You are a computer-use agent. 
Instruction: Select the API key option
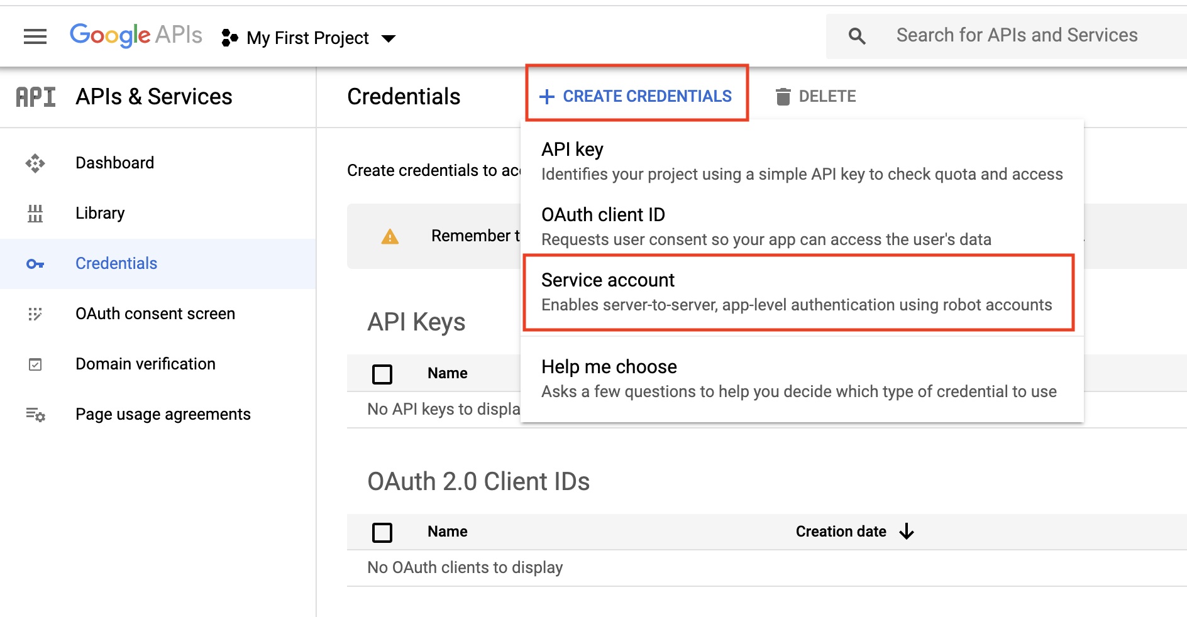(x=571, y=149)
